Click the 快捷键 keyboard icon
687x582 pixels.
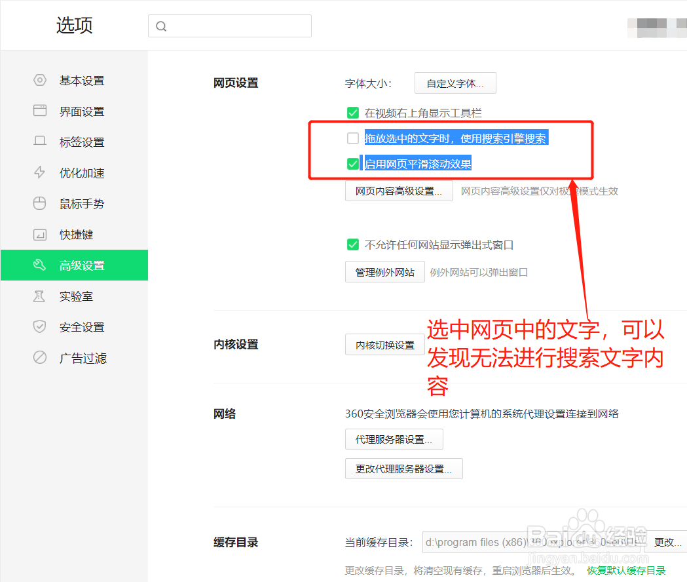tap(40, 235)
